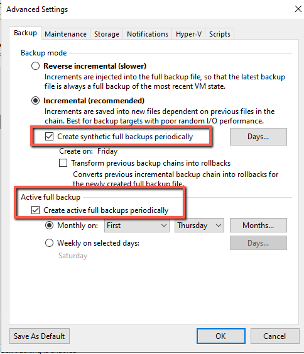Open the Thursday weekday dropdown

click(x=199, y=226)
